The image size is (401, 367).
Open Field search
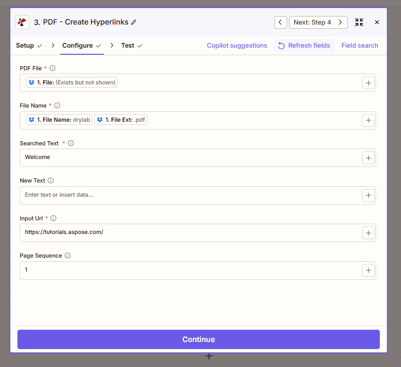[x=360, y=46]
